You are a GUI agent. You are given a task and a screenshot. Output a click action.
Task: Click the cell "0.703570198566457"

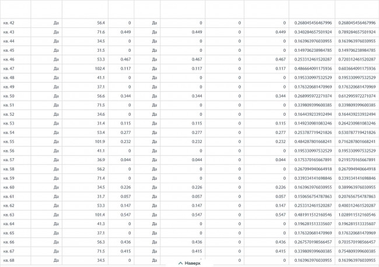coord(357,242)
